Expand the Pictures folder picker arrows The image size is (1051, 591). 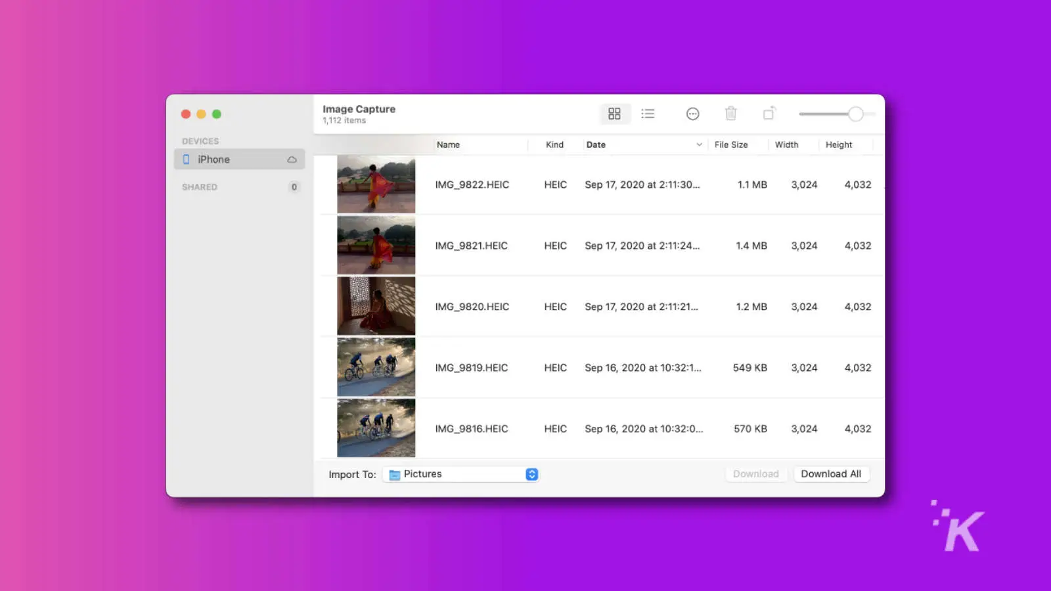pyautogui.click(x=531, y=473)
